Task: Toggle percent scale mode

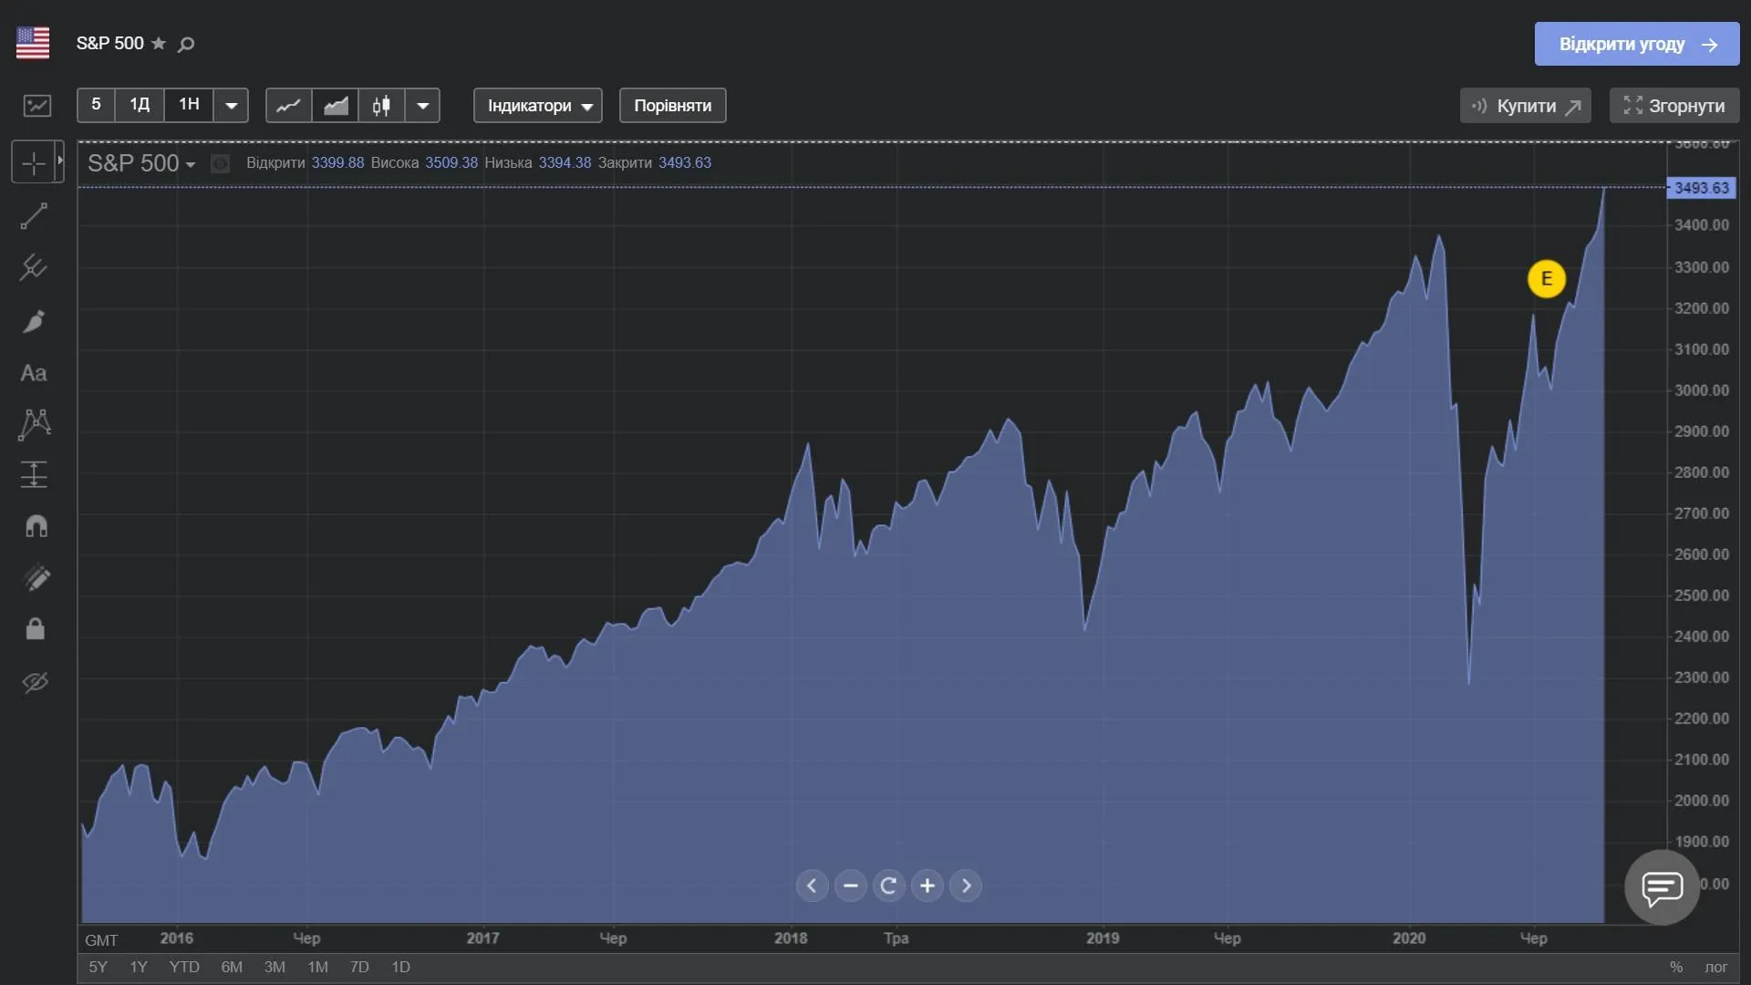Action: coord(1676,967)
